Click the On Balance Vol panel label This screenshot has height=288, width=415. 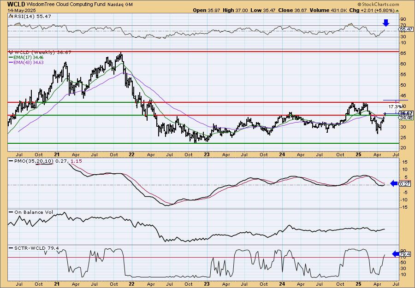pyautogui.click(x=34, y=212)
